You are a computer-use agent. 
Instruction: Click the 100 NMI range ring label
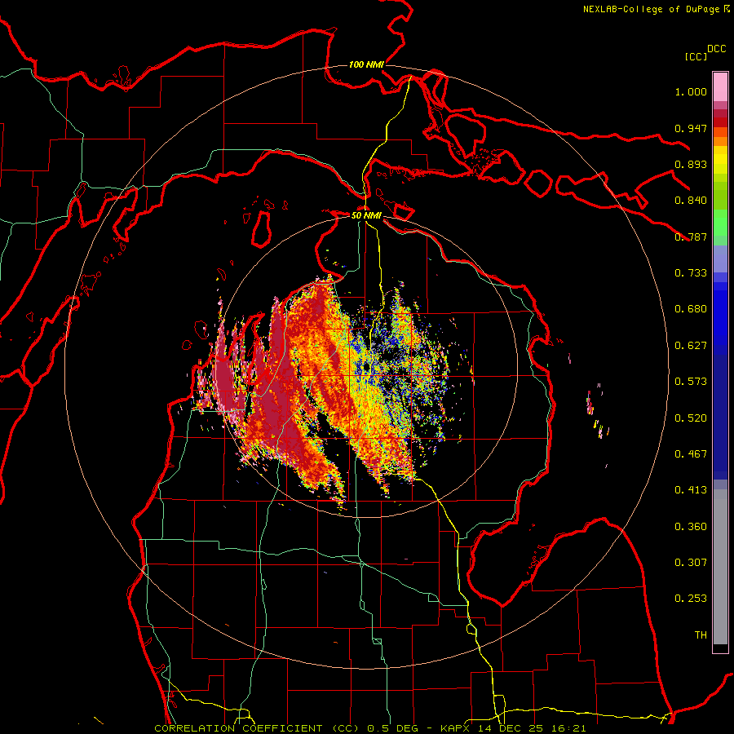click(366, 64)
